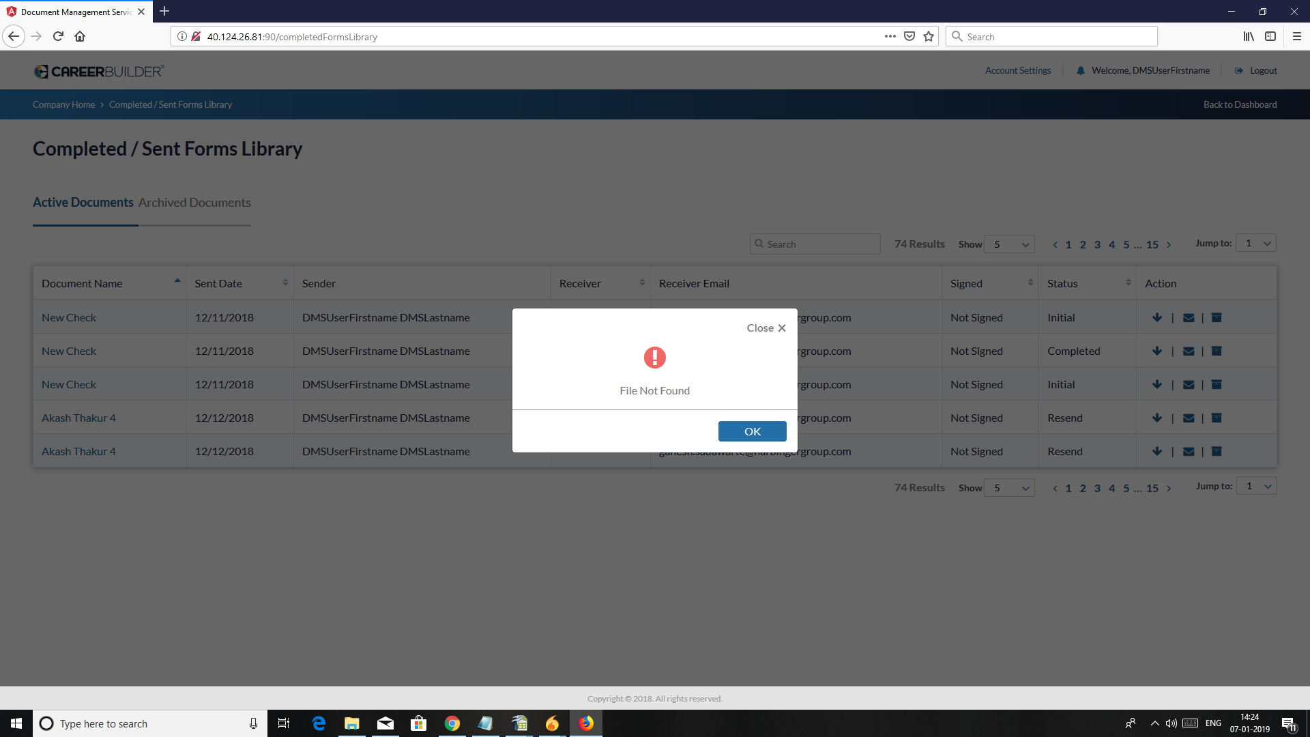Open Firefox library icon
Screen dimensions: 1310x737
1248,36
